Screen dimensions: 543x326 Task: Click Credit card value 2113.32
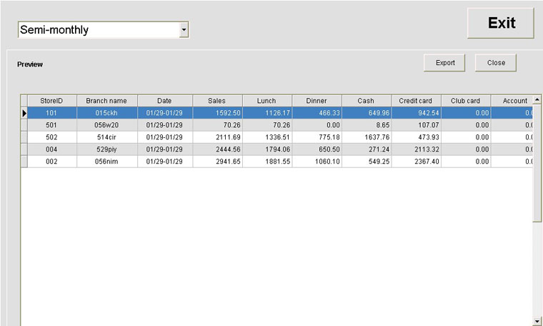pyautogui.click(x=417, y=149)
